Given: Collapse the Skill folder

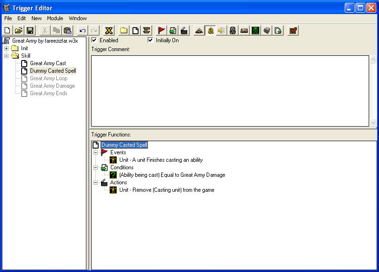Looking at the screenshot, I should pyautogui.click(x=7, y=56).
